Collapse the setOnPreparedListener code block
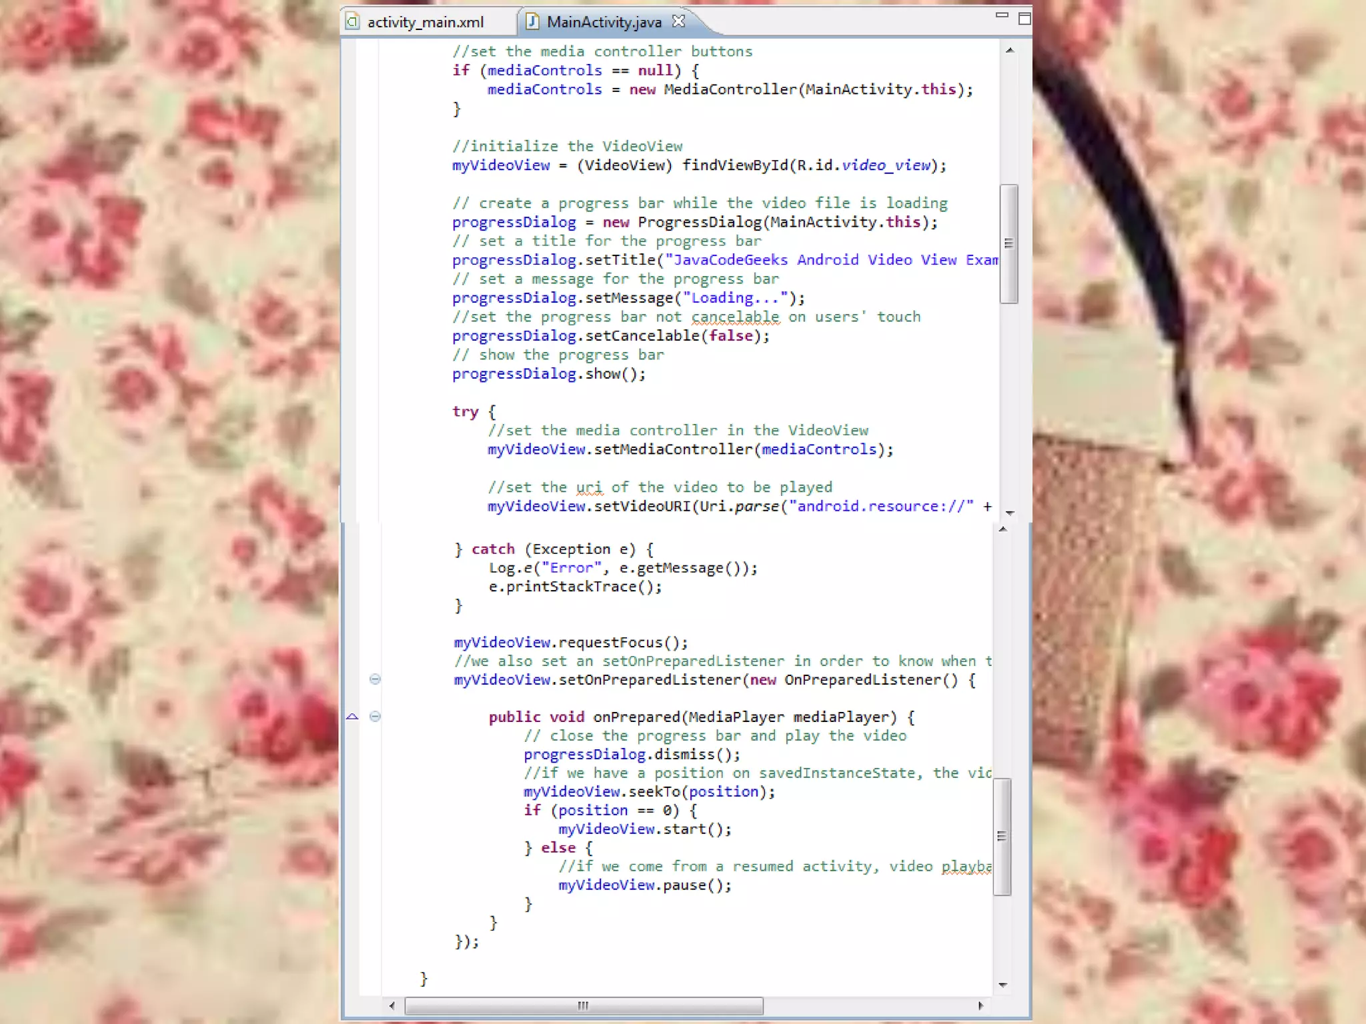 pyautogui.click(x=375, y=679)
